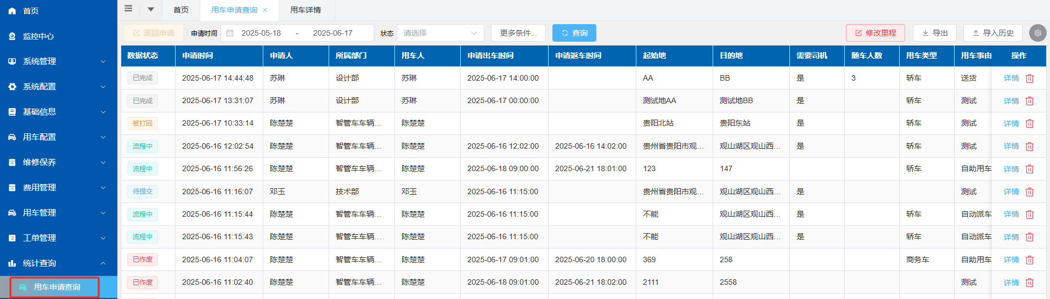Viewport: 1050px width, 299px height.
Task: Open the tab list dropdown arrow
Action: 151,9
